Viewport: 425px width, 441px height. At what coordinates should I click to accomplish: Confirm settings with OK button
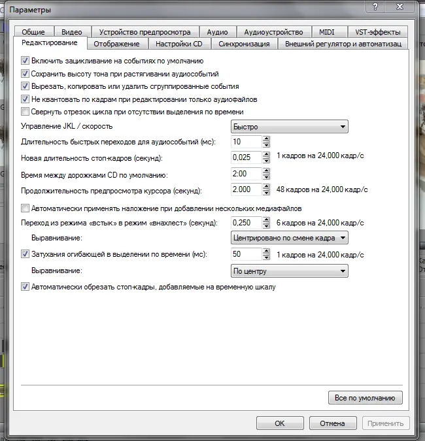pos(280,423)
